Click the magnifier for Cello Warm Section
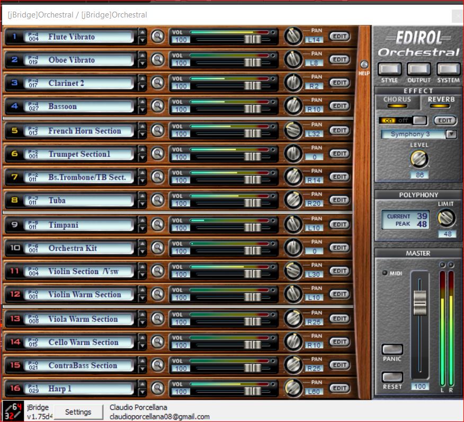The image size is (464, 422). 158,342
